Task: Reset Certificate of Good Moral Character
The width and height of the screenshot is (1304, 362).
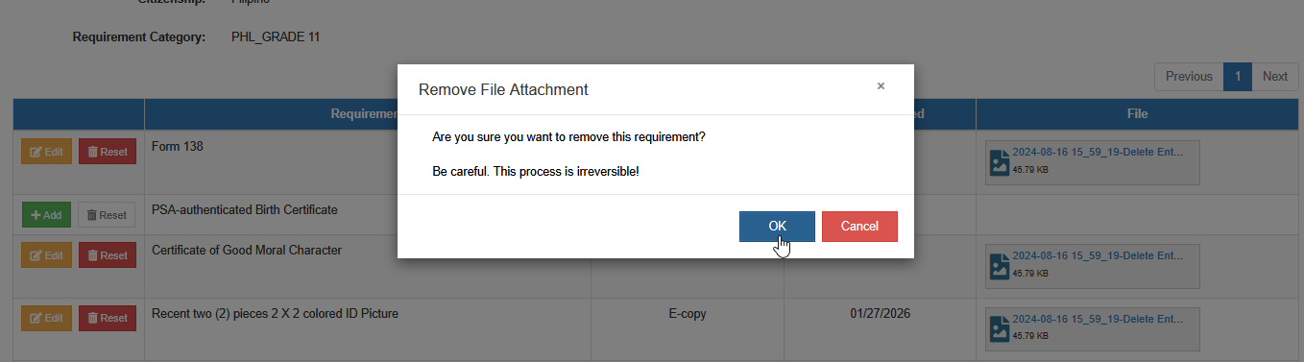Action: (107, 255)
